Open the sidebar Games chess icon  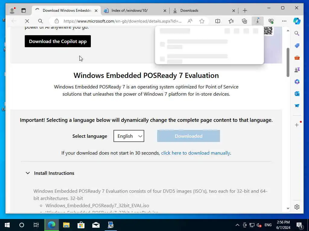pos(297,69)
